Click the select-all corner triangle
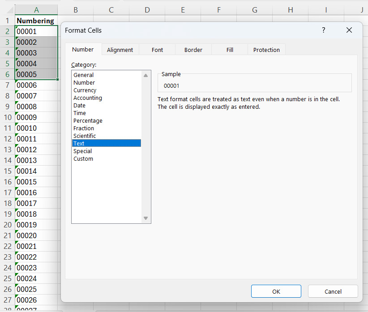The width and height of the screenshot is (368, 312). pos(10,10)
